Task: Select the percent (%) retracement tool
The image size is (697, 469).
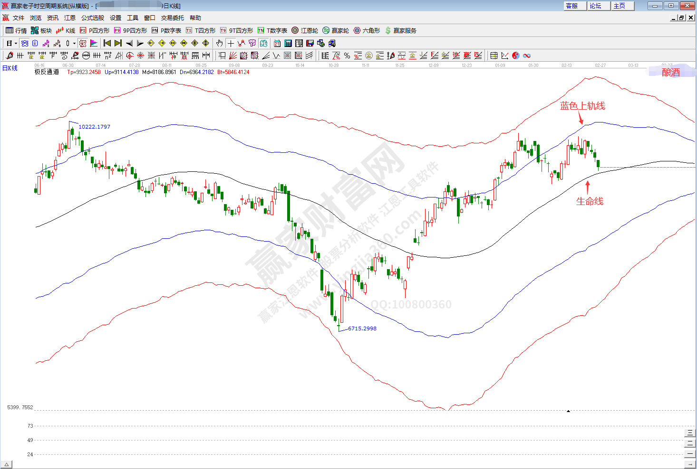Action: [x=347, y=56]
